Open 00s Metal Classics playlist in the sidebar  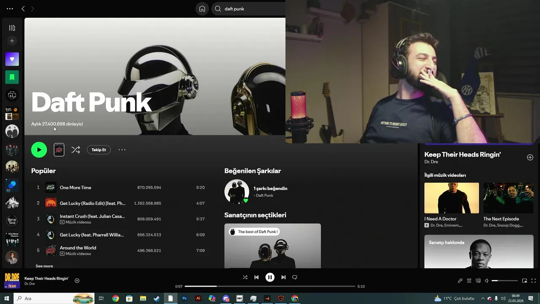click(x=12, y=239)
